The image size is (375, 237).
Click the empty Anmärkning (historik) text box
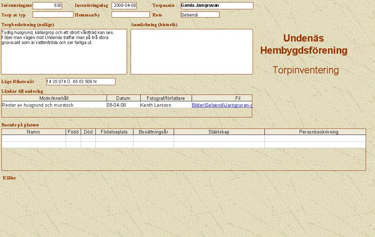[x=192, y=52]
